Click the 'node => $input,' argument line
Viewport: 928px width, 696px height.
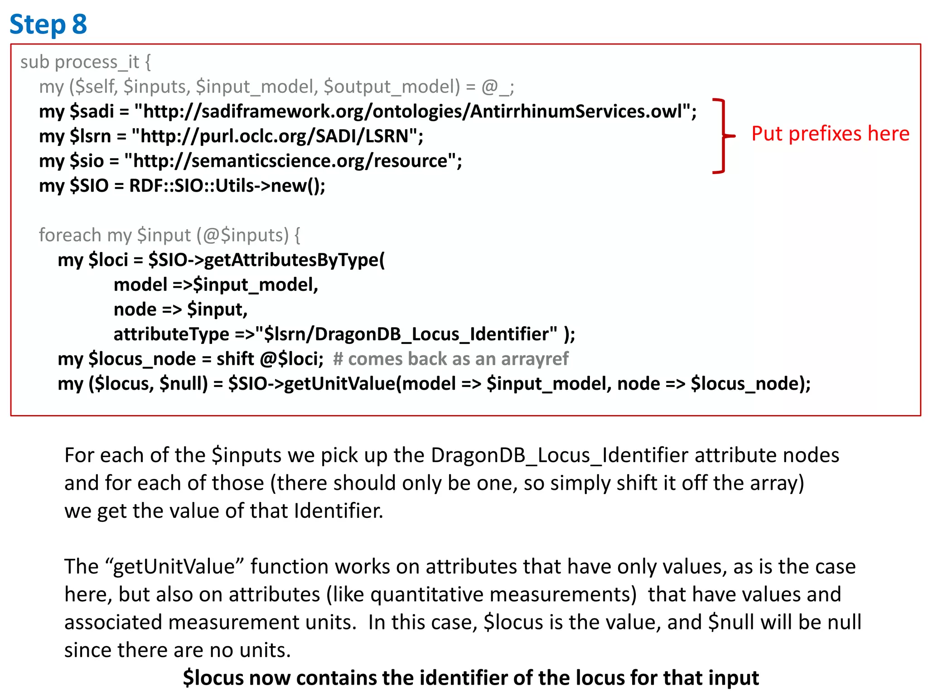coord(180,309)
